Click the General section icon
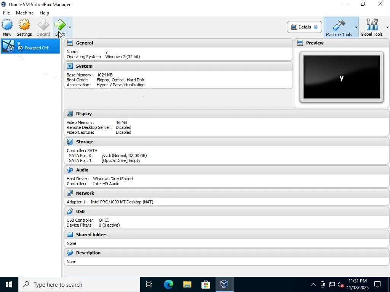The width and height of the screenshot is (390, 292). pos(70,43)
